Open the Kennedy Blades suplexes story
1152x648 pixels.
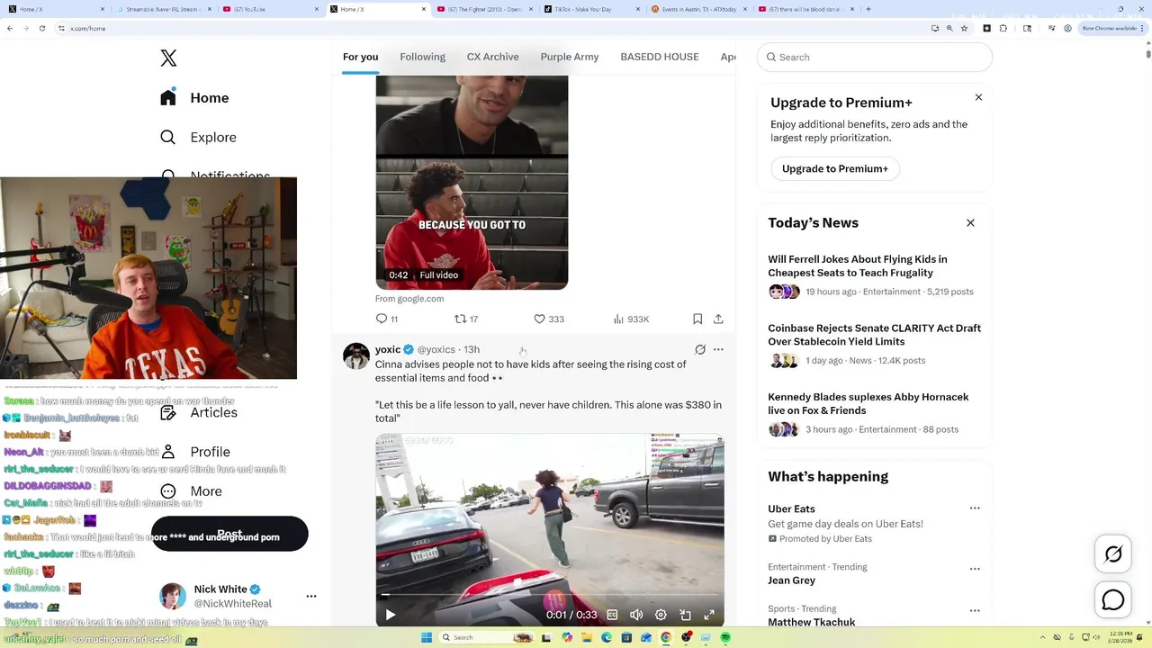pyautogui.click(x=874, y=413)
